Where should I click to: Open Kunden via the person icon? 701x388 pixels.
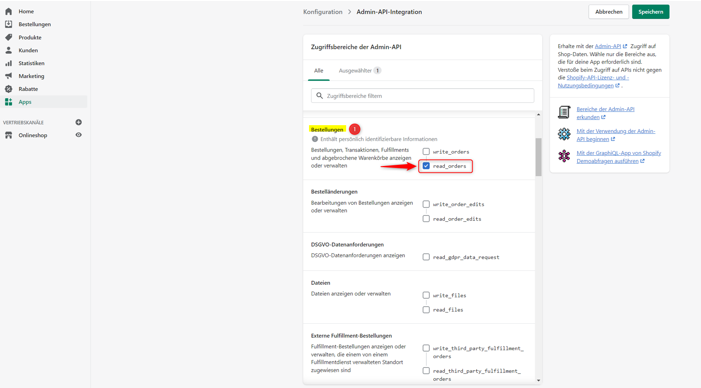(x=9, y=50)
